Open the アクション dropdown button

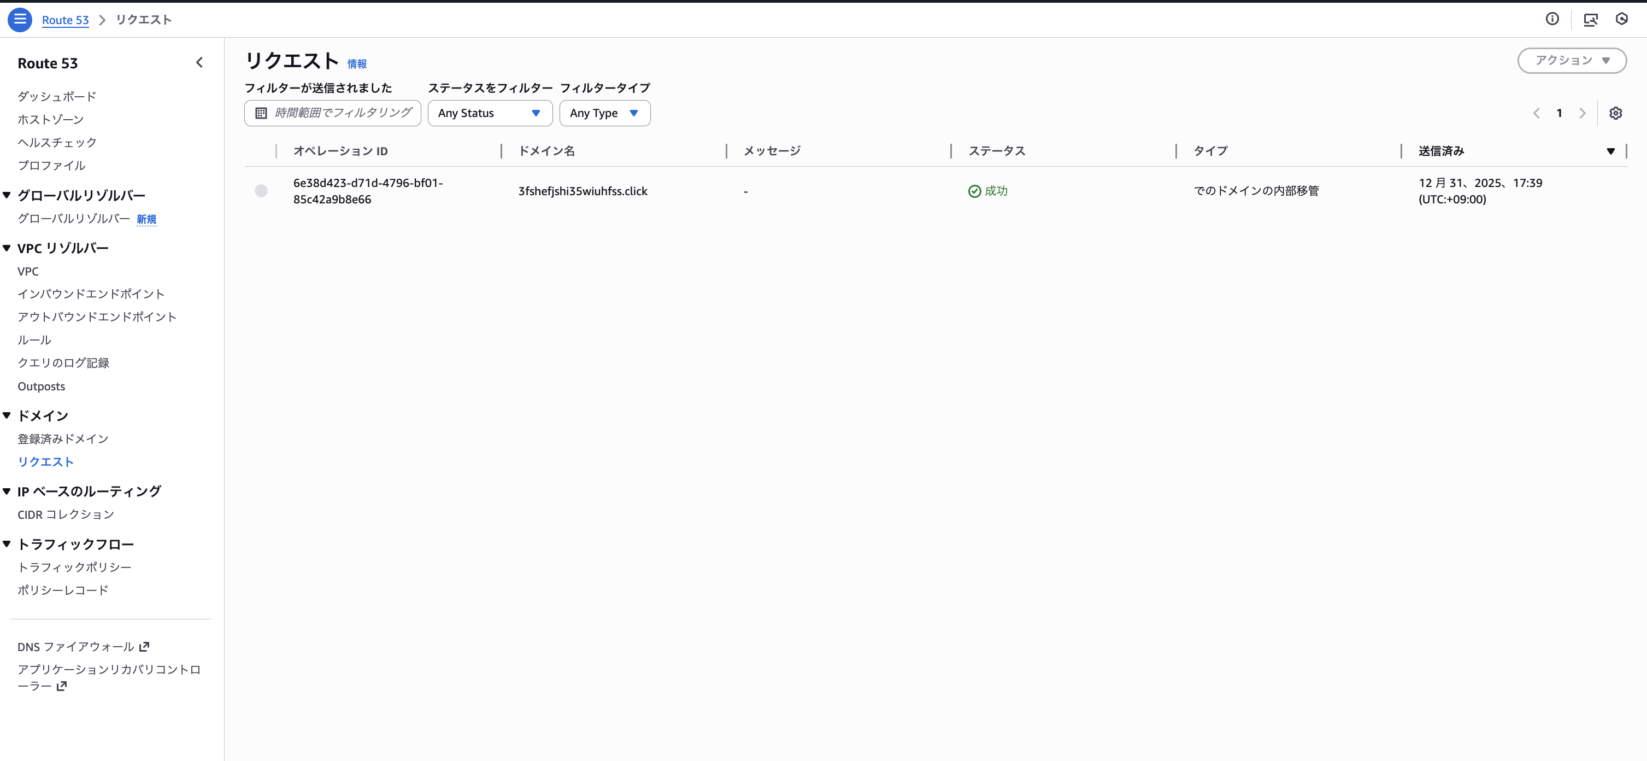tap(1572, 60)
